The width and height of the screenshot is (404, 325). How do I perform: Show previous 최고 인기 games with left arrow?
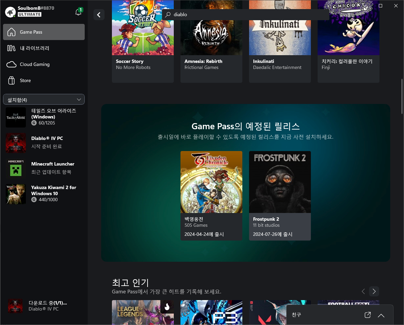(363, 291)
